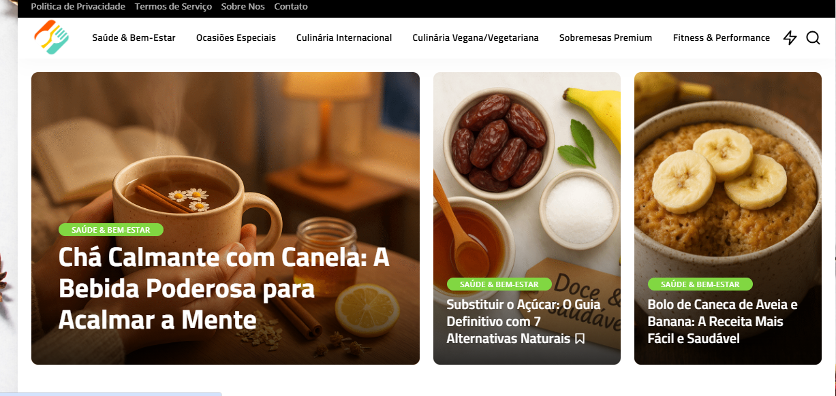Go to the Contato page
The height and width of the screenshot is (396, 836).
click(291, 7)
